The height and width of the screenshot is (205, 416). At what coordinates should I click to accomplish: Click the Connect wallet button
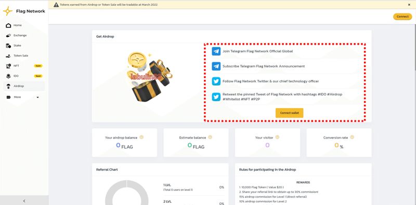[290, 113]
